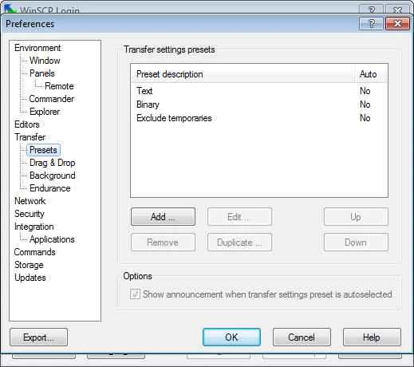Click the WinSCP logo icon in title bar
Image resolution: width=414 pixels, height=367 pixels.
(x=10, y=9)
